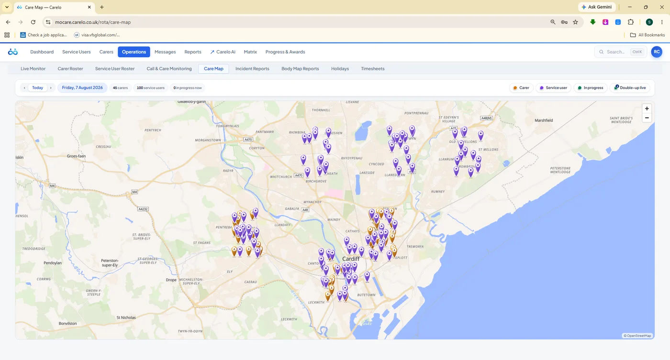Open the Chrome profile S avatar
The width and height of the screenshot is (670, 360).
click(x=649, y=22)
